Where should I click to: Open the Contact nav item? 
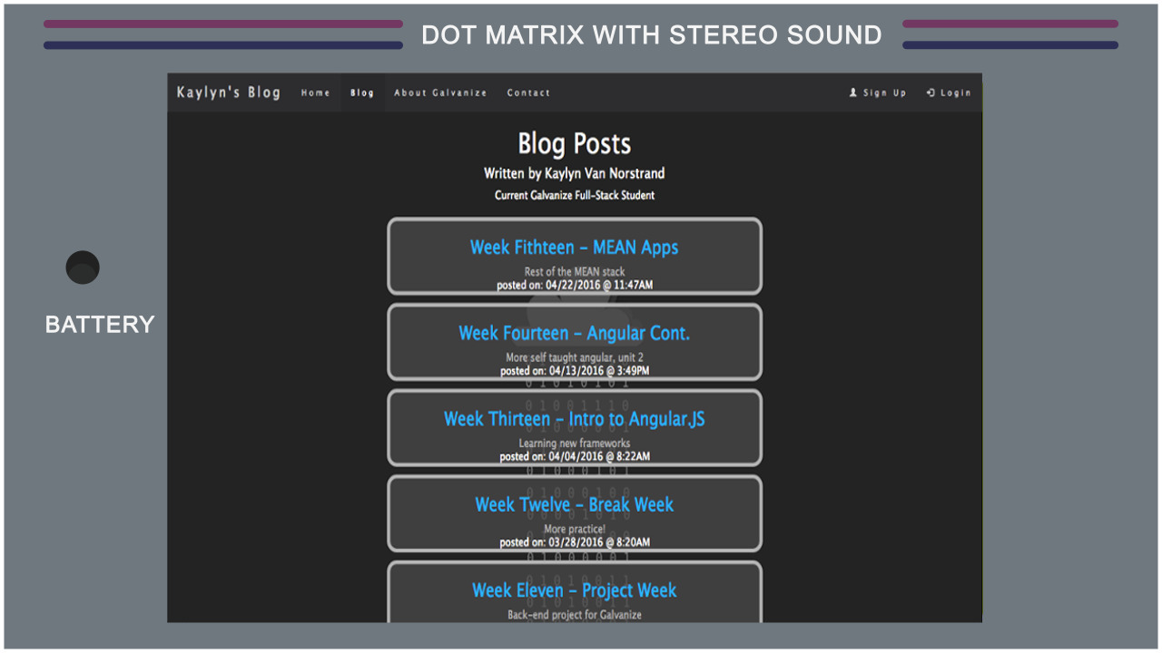(528, 93)
